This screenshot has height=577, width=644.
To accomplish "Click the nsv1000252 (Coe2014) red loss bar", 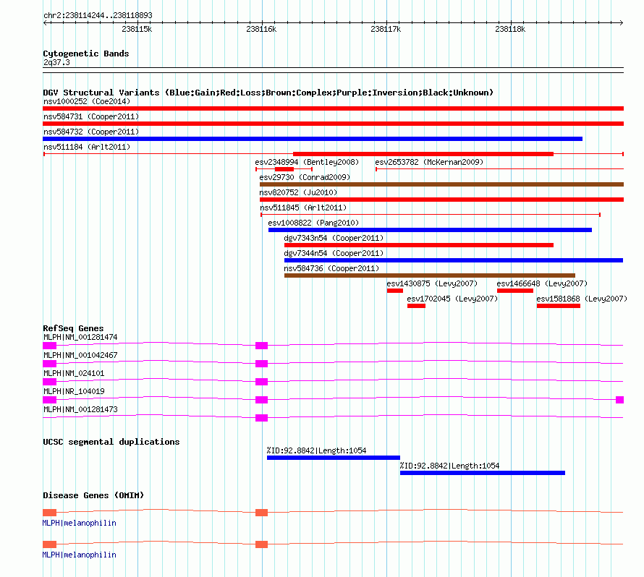I will click(x=333, y=108).
